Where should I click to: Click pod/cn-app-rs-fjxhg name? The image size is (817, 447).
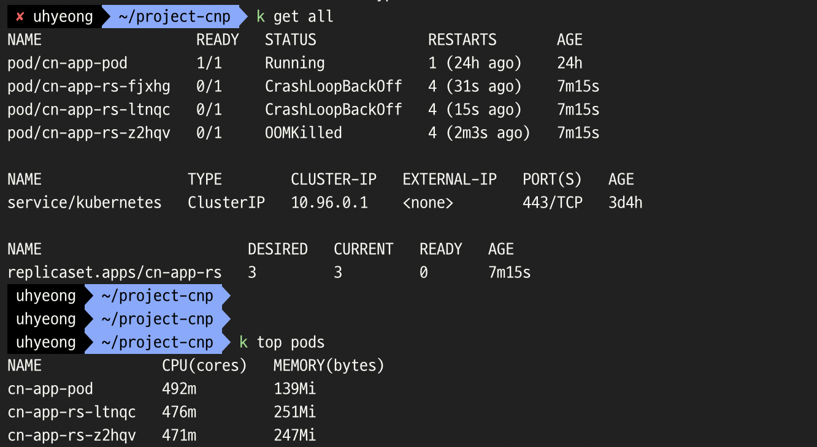point(89,86)
